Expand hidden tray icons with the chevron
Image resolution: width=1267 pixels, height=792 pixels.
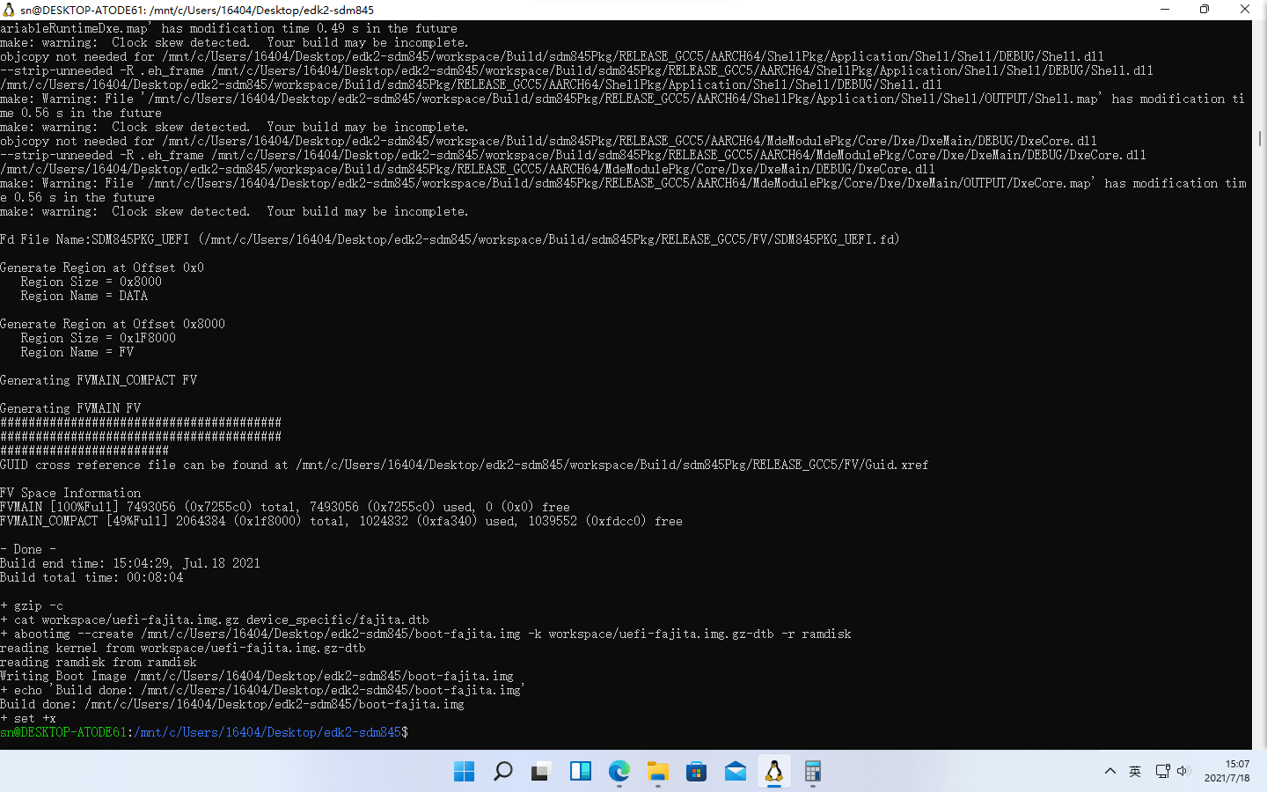pos(1110,770)
